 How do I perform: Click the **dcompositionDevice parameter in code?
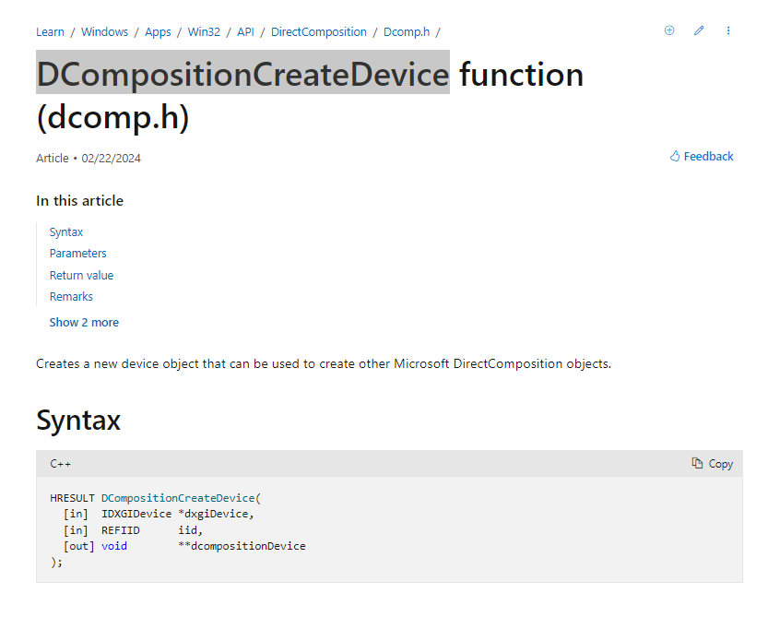click(242, 546)
